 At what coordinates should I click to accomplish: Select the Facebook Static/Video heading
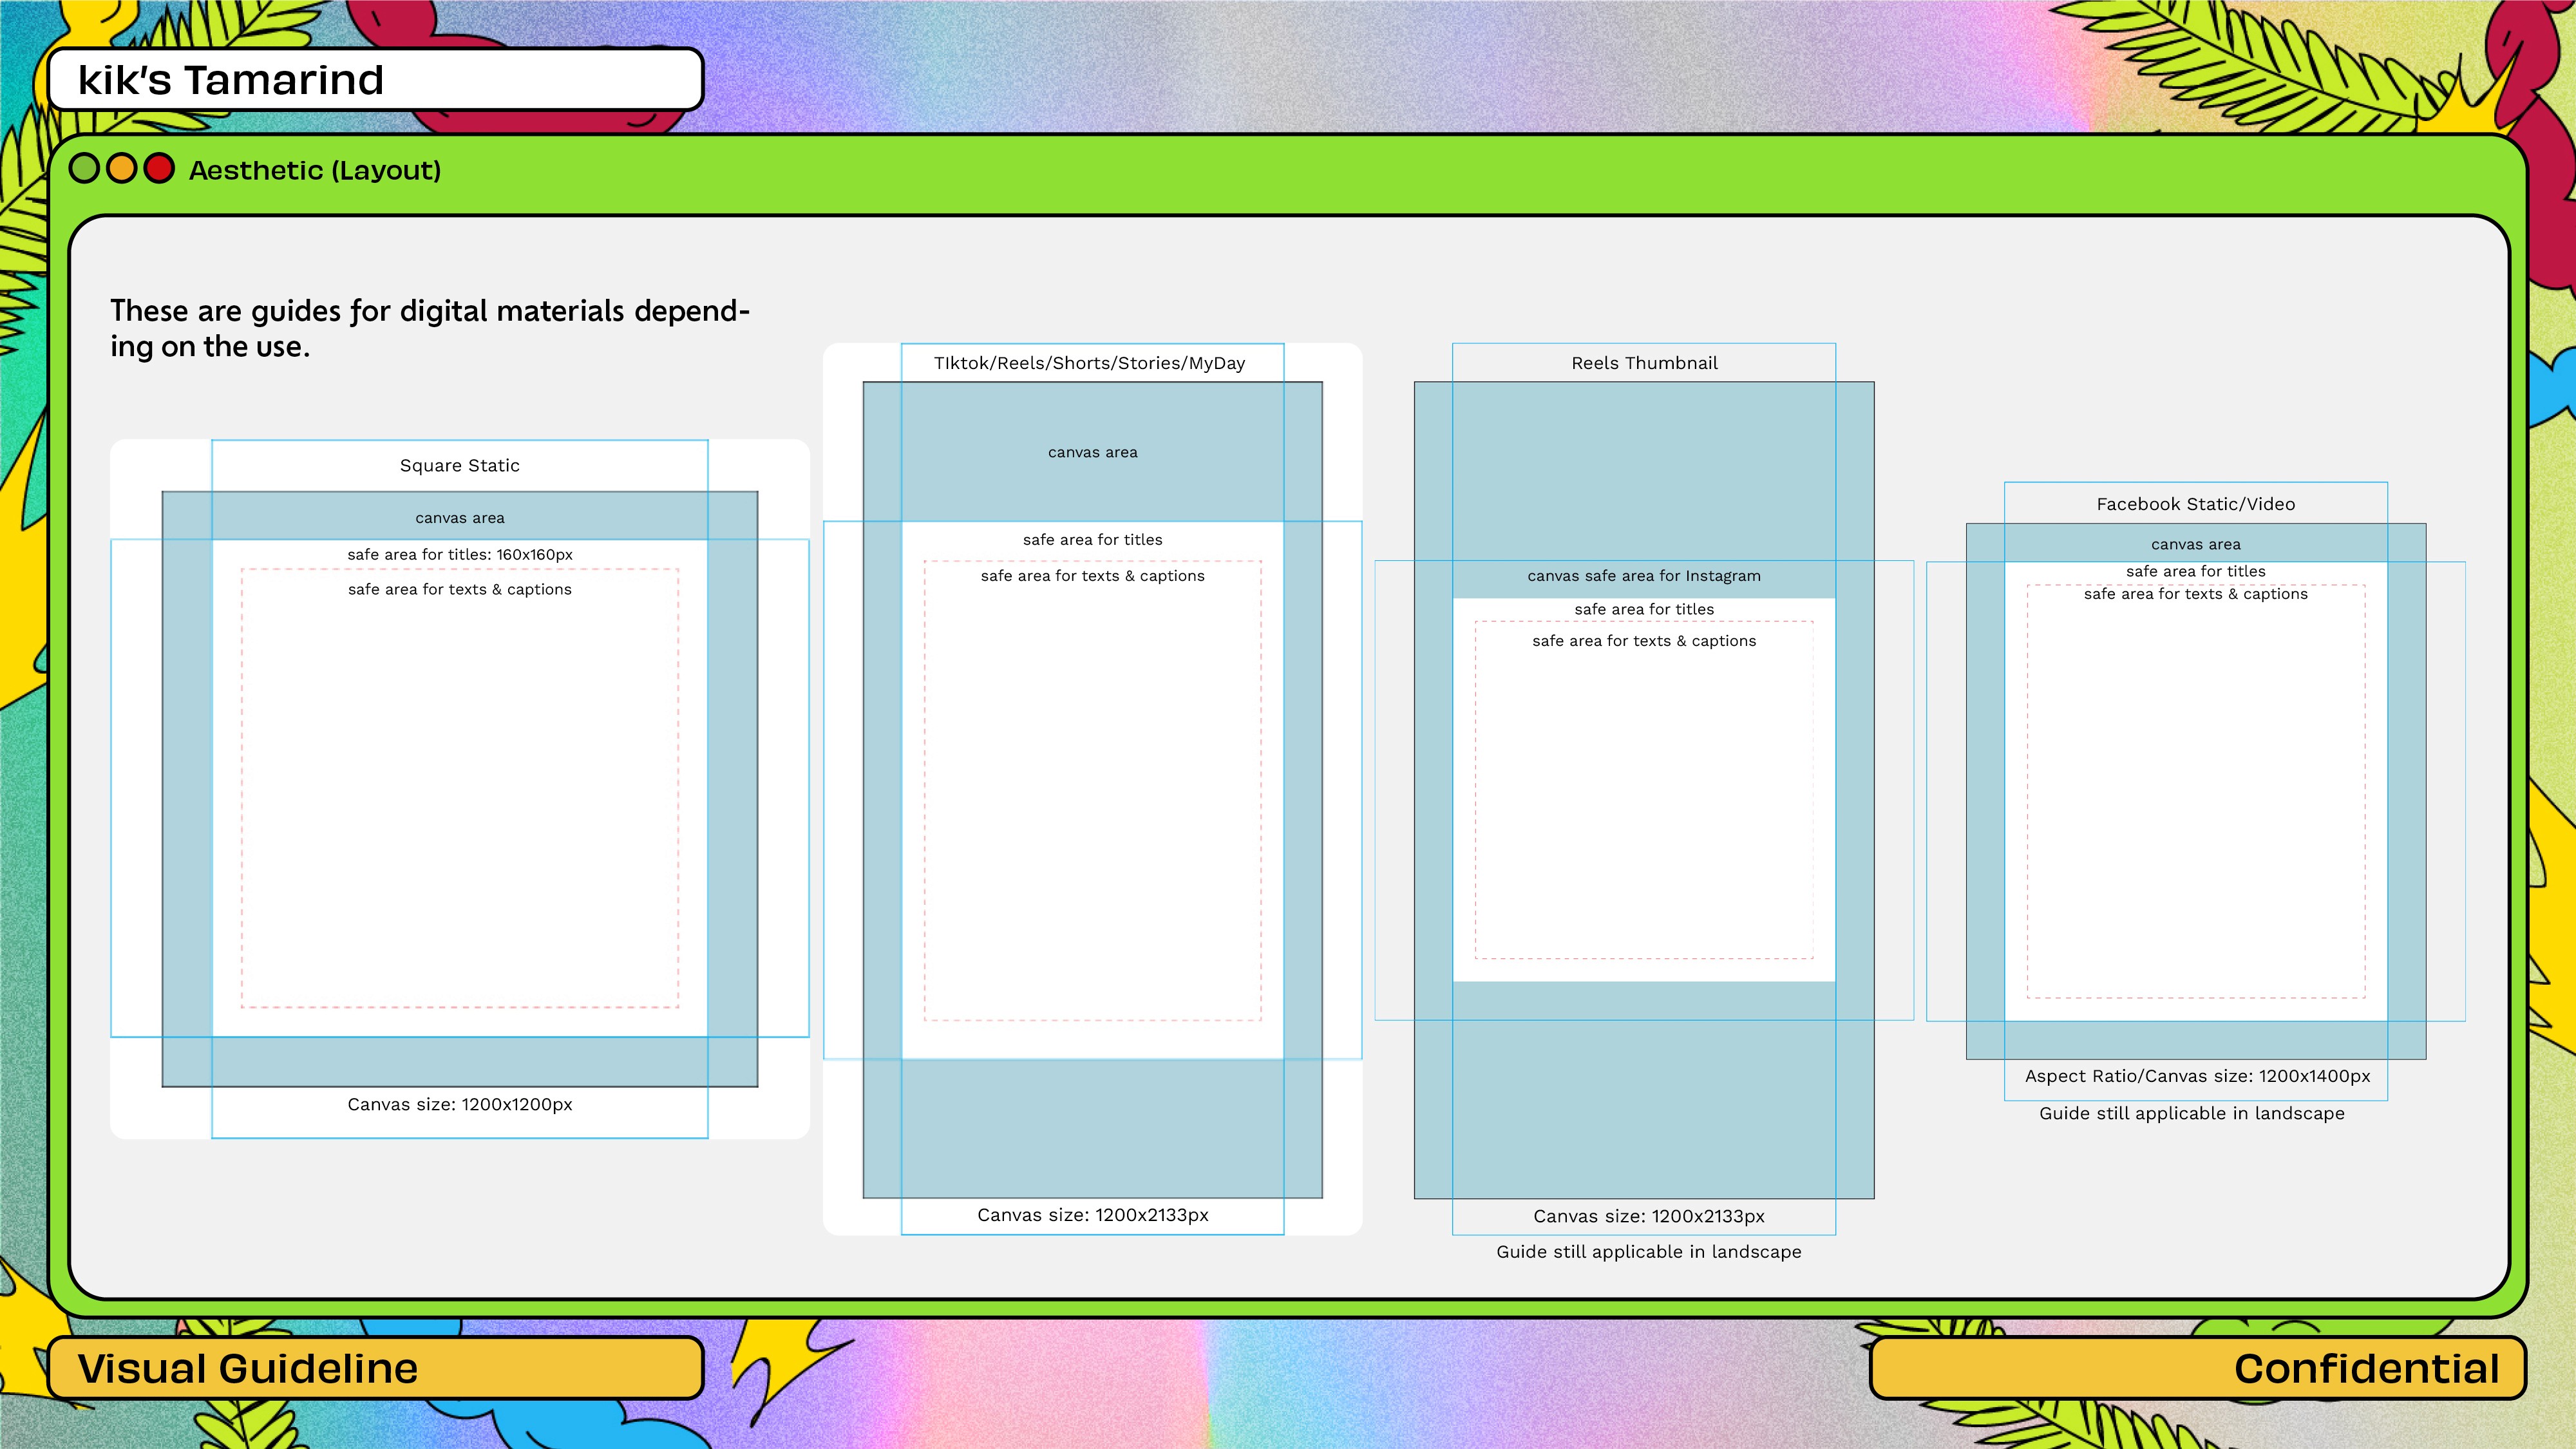(x=2195, y=504)
